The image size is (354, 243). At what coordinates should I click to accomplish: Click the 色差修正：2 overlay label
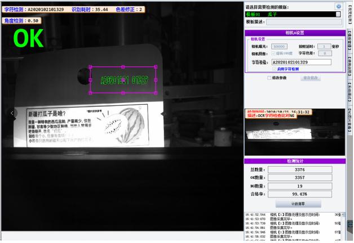pos(129,10)
